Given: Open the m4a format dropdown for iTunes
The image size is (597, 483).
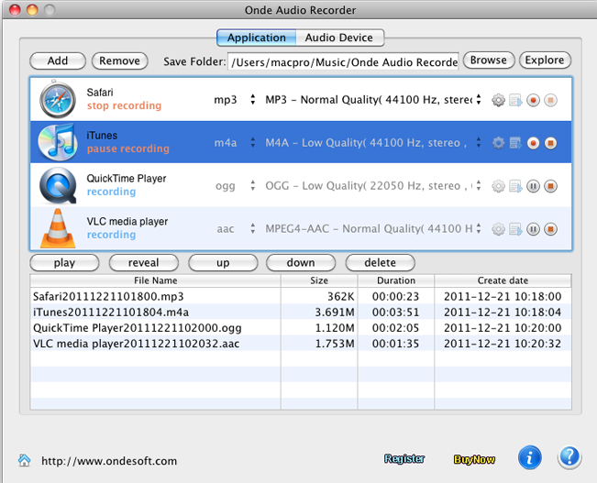Looking at the screenshot, I should pos(234,143).
